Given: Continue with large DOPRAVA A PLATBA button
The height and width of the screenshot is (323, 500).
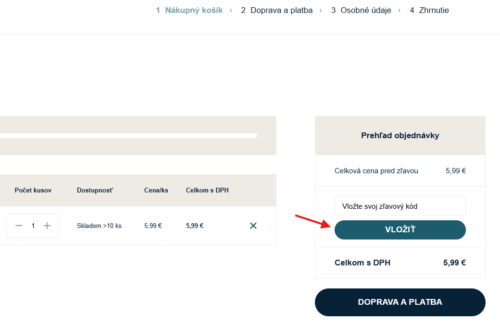Looking at the screenshot, I should click(400, 302).
